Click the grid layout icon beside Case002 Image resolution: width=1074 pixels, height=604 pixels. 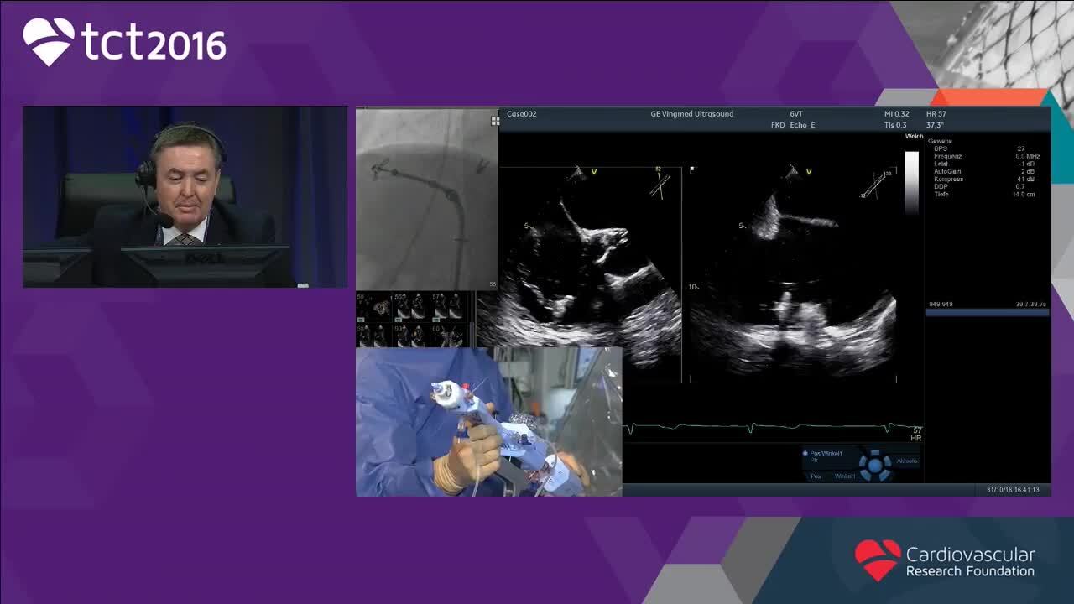[495, 121]
